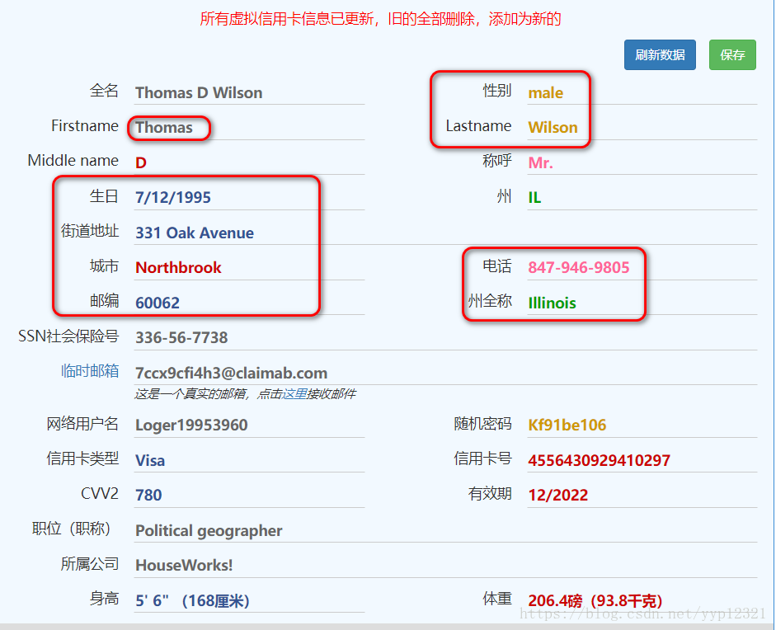The height and width of the screenshot is (630, 776).
Task: Click the 信用卡号 label
Action: pyautogui.click(x=482, y=458)
